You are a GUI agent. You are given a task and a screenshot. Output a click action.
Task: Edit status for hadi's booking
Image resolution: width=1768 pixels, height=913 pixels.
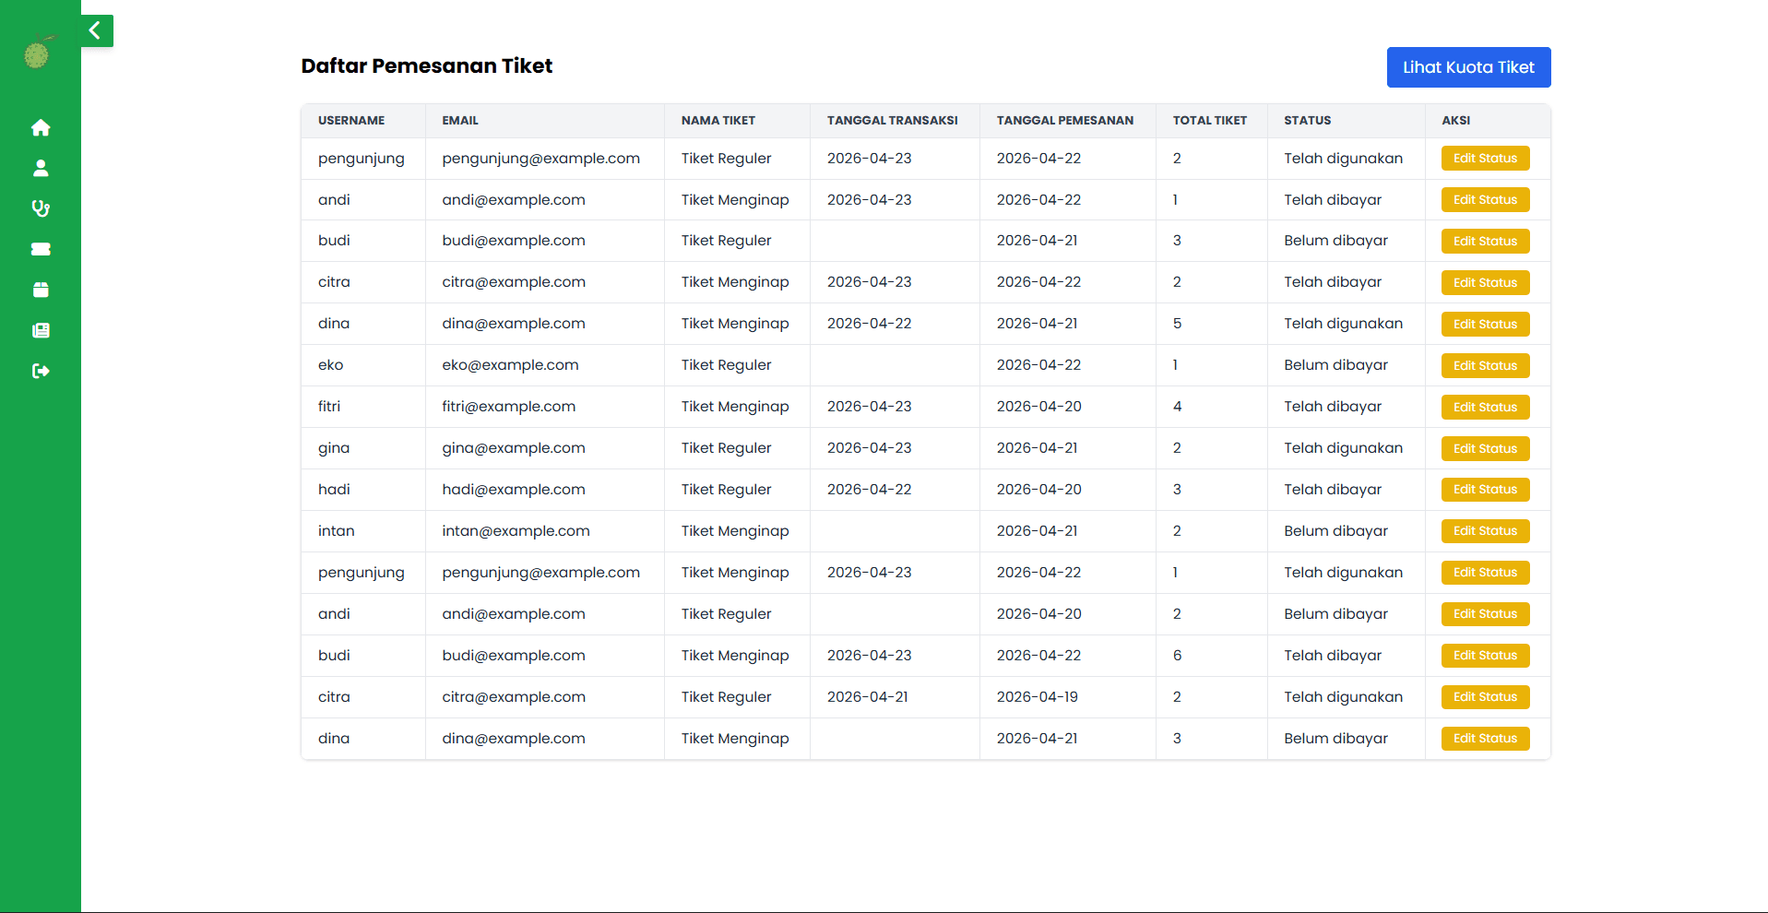click(x=1485, y=490)
